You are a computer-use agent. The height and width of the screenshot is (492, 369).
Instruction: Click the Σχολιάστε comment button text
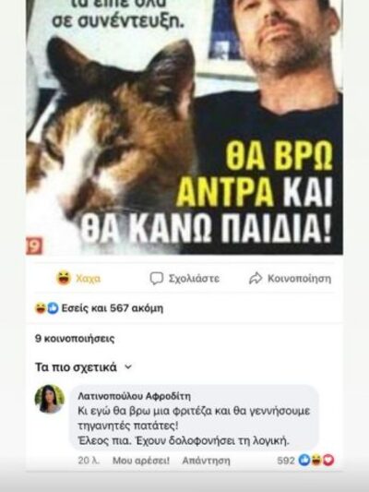[194, 279]
